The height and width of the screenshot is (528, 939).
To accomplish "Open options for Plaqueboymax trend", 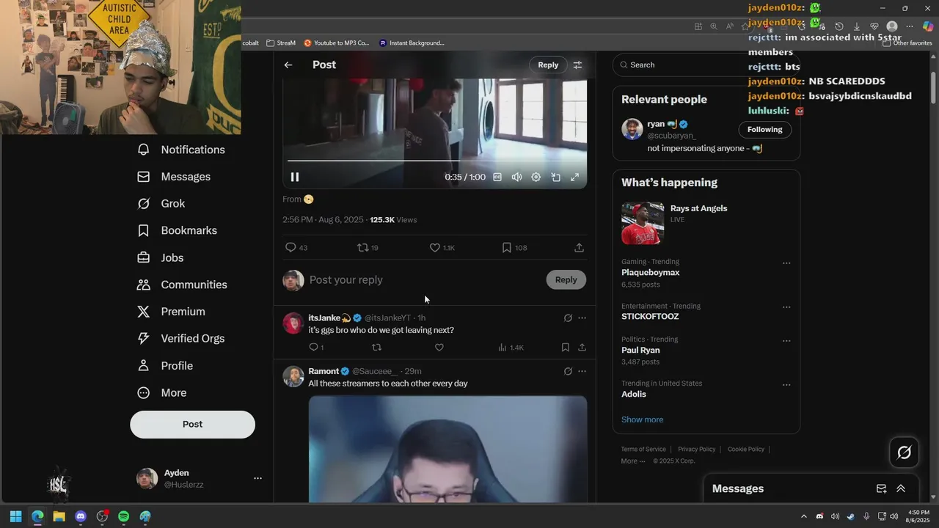I will (x=786, y=263).
